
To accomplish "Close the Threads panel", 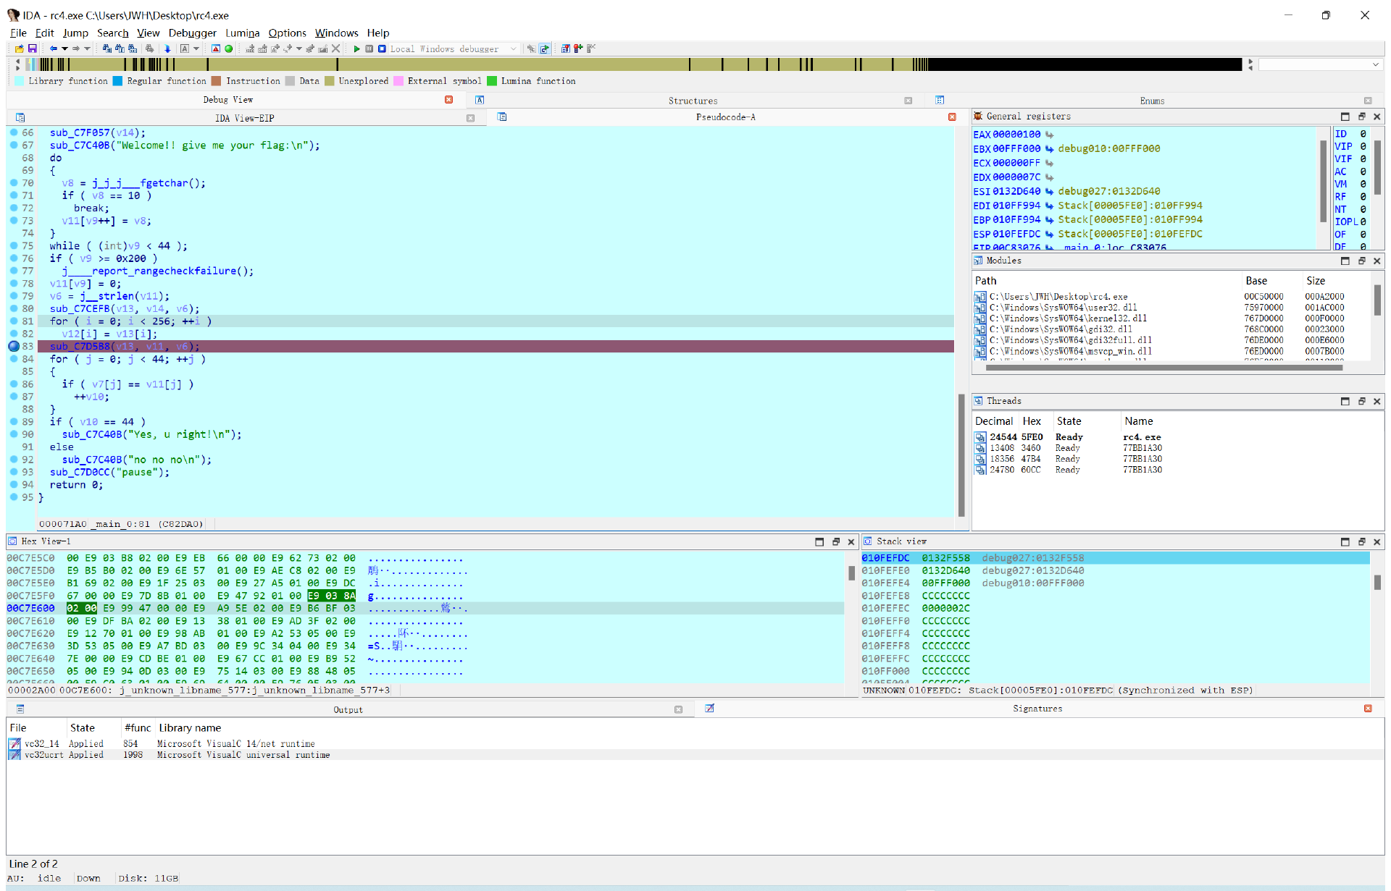I will click(1377, 401).
